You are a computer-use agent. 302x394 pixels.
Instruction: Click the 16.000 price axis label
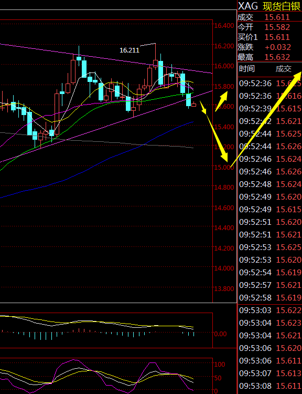(x=224, y=66)
